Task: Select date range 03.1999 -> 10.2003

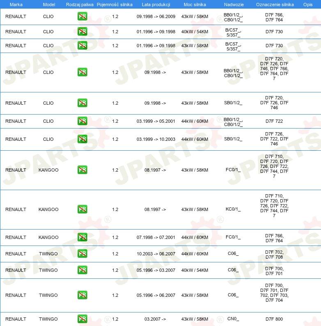Action: pos(156,139)
